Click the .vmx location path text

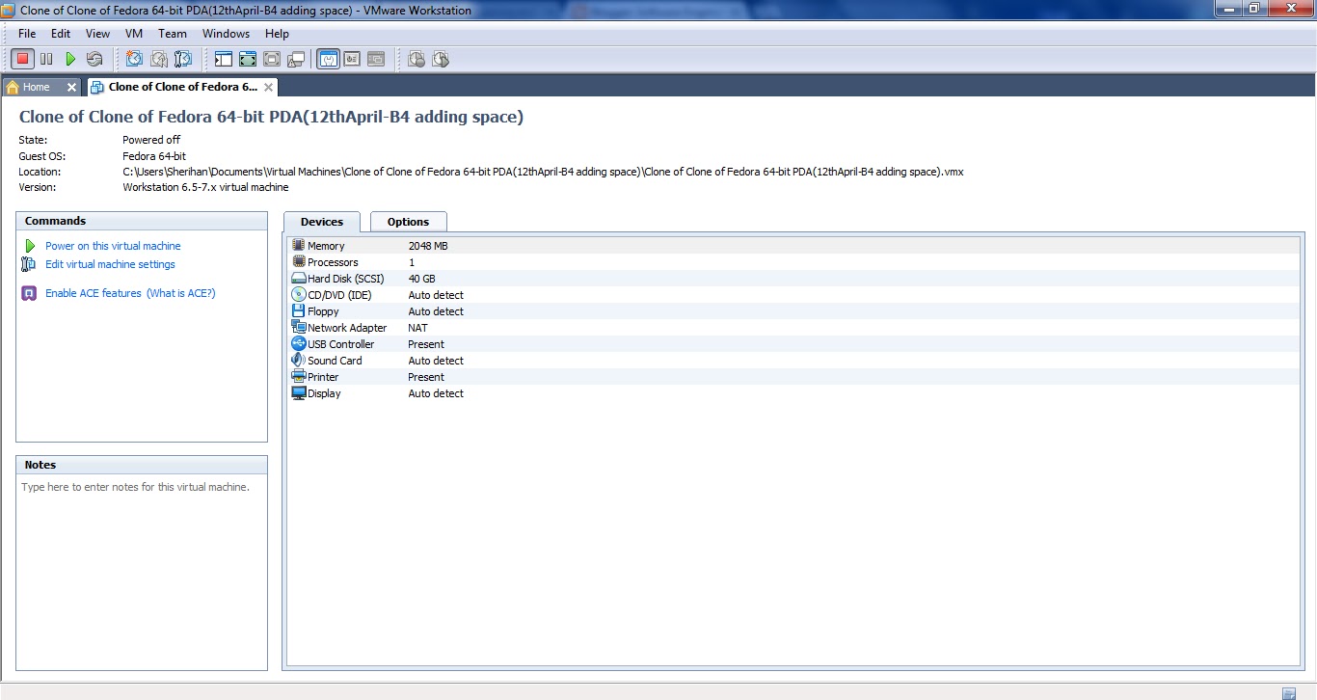click(543, 172)
